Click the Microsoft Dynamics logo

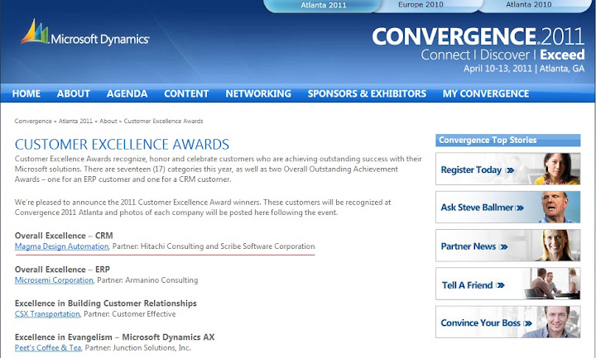point(85,32)
